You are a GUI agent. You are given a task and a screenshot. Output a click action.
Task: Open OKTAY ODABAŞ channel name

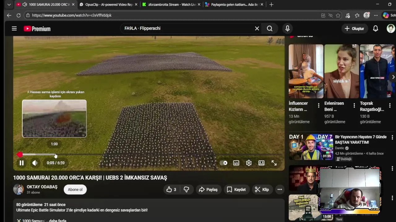[x=42, y=187]
